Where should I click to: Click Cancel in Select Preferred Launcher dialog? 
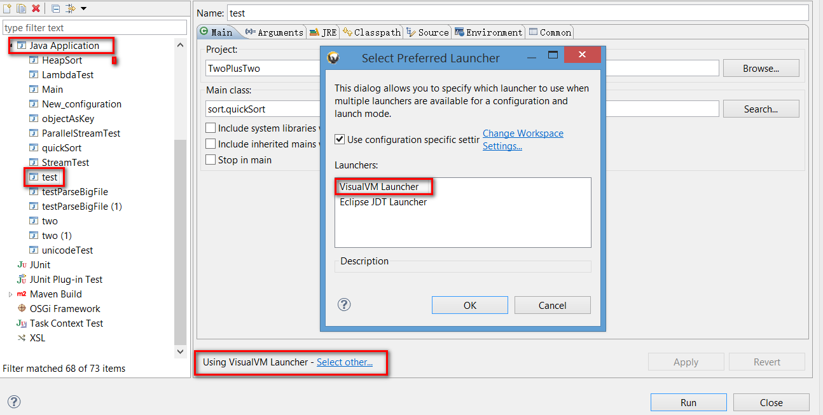553,305
